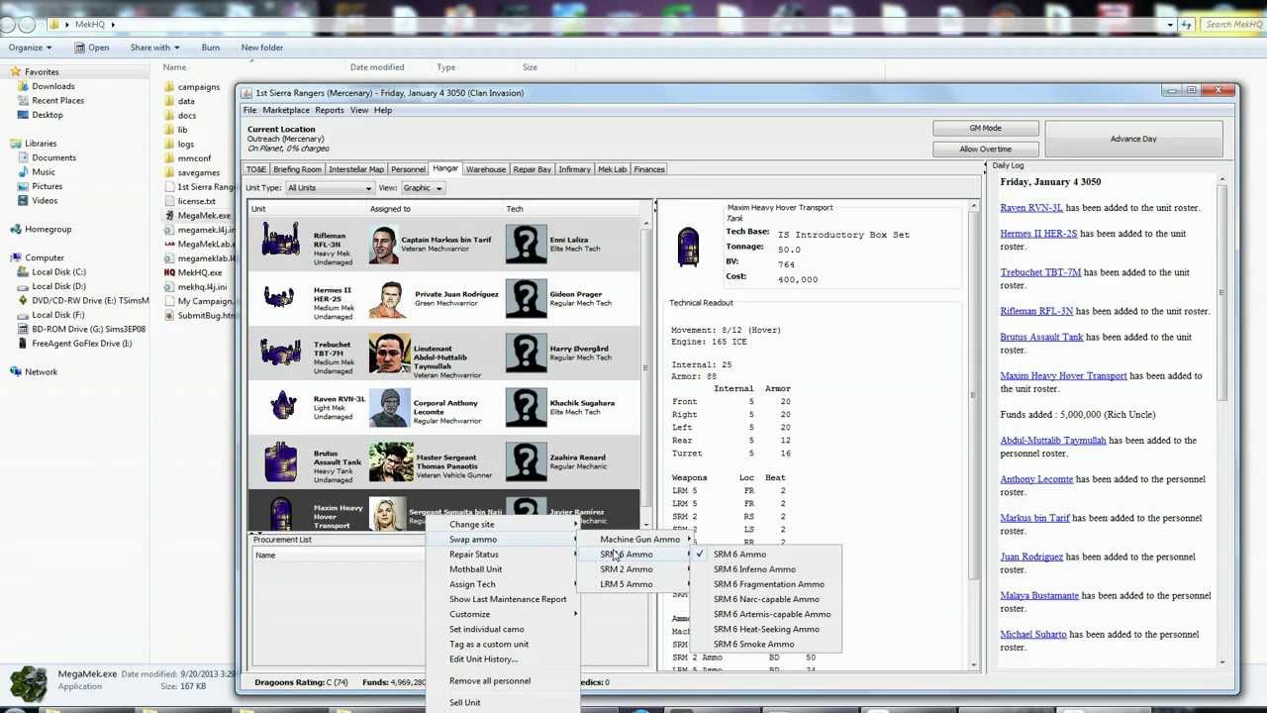Open Malaya Bustamante link in daily log
Screen dimensions: 1267x713
coord(1039,595)
